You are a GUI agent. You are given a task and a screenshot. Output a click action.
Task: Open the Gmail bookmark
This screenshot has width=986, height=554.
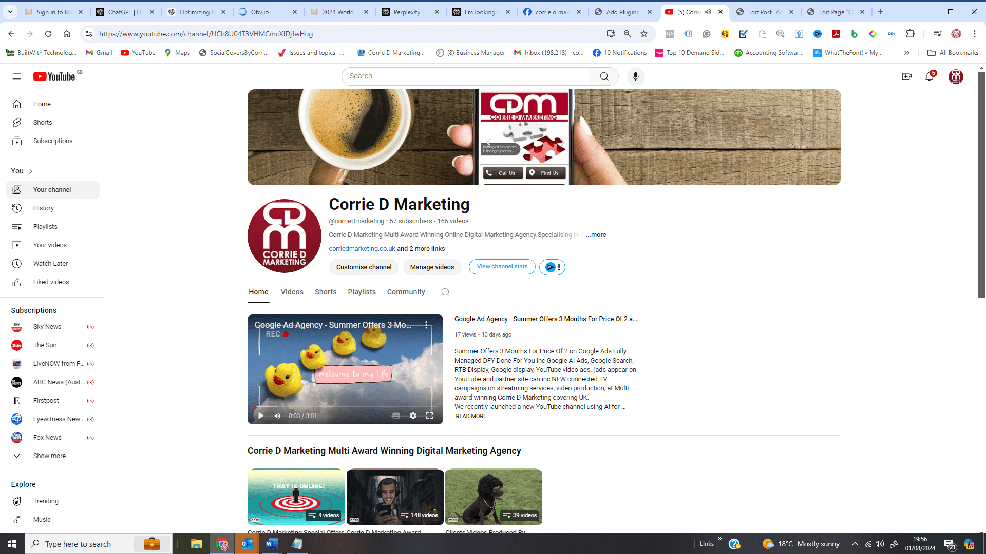pyautogui.click(x=99, y=53)
